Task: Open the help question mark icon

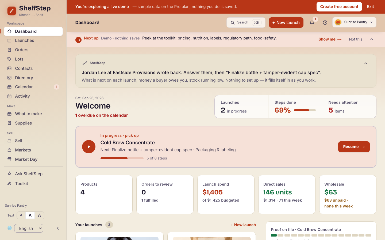Action: 325,23
